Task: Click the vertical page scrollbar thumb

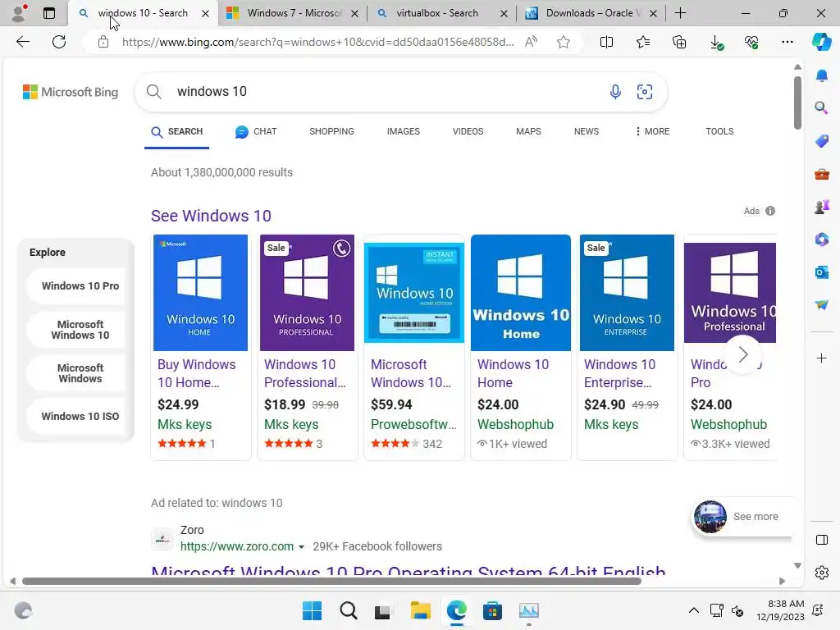Action: pos(797,103)
